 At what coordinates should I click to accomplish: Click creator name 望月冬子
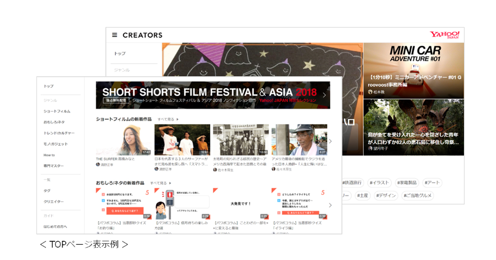[x=381, y=148]
